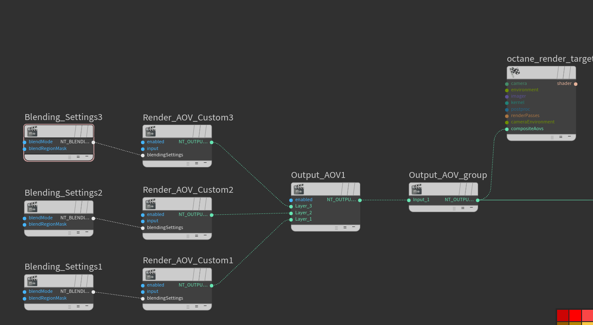Collapse Output_AOV_group with its minus button
The image size is (593, 325).
(471, 208)
